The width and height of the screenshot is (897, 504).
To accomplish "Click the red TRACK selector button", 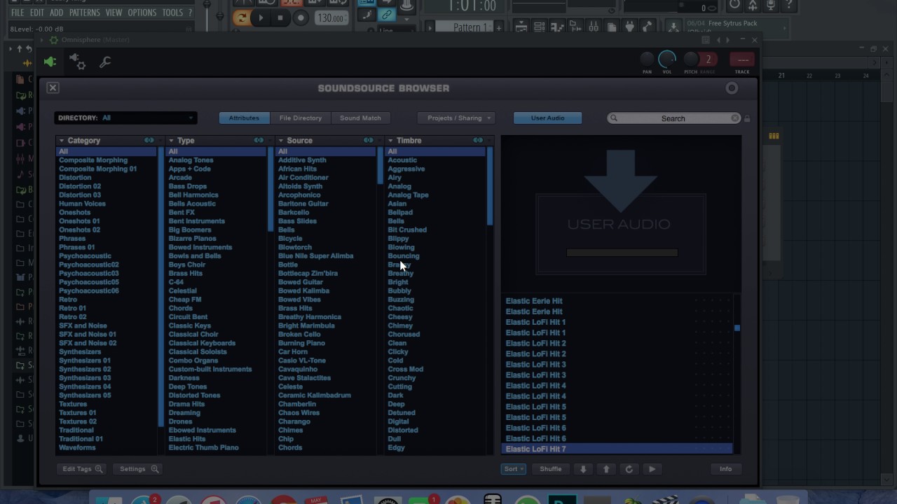I will click(x=742, y=59).
